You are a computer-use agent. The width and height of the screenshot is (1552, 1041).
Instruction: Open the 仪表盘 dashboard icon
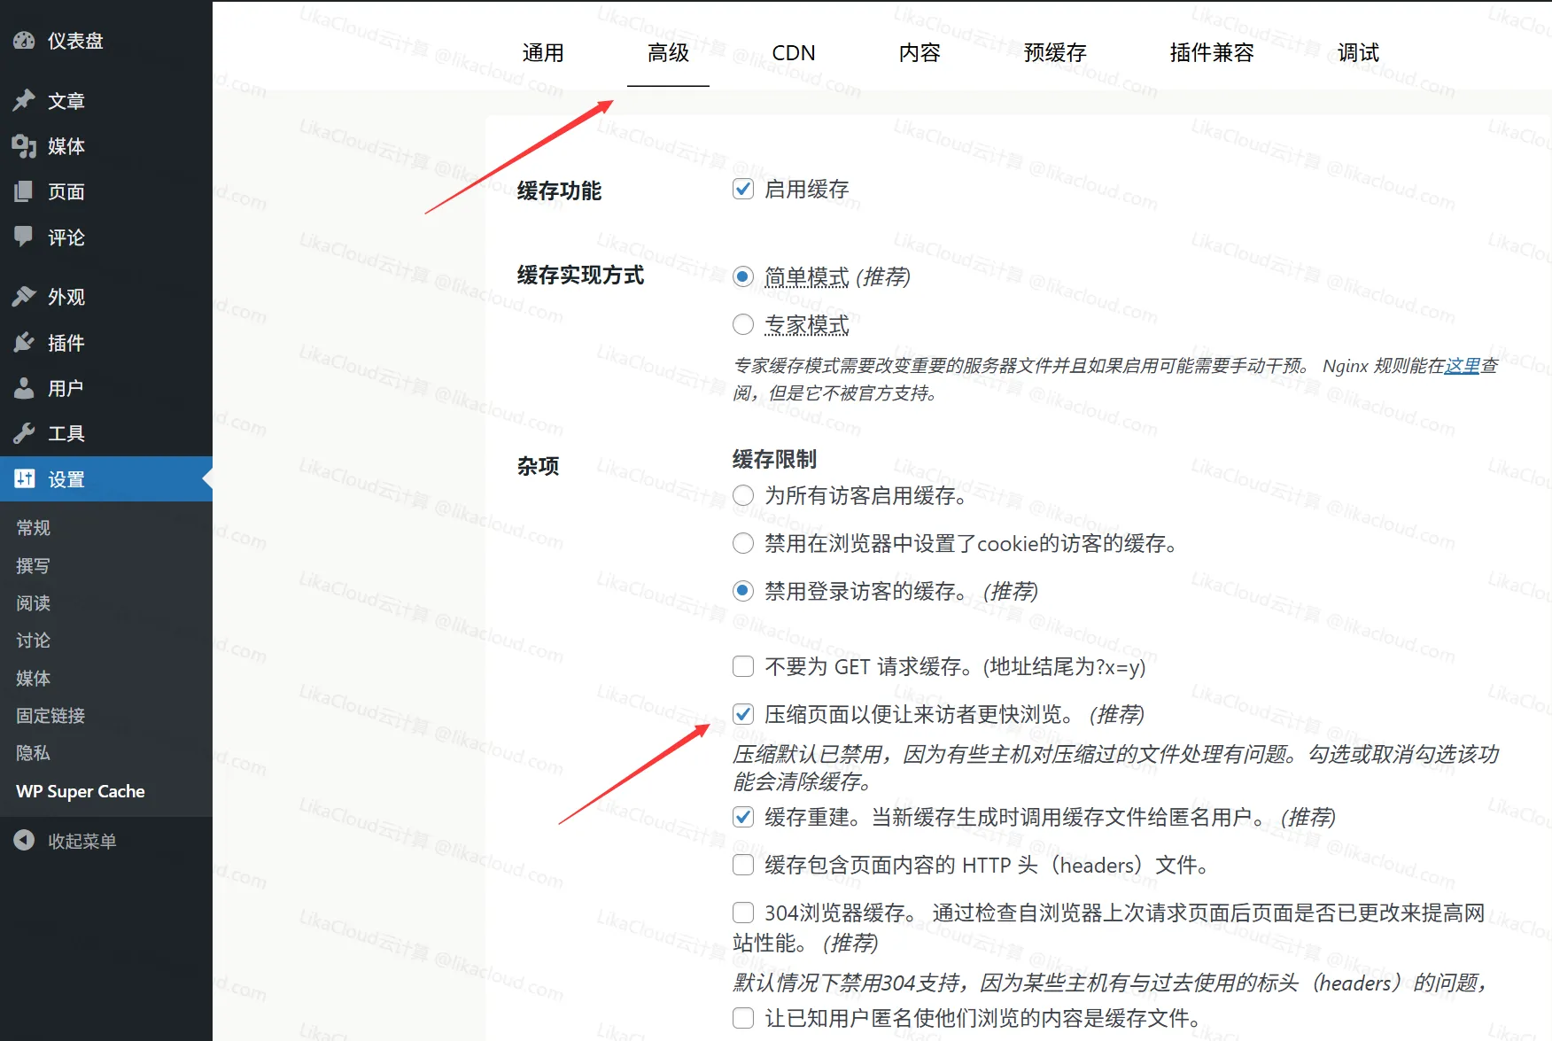coord(24,41)
